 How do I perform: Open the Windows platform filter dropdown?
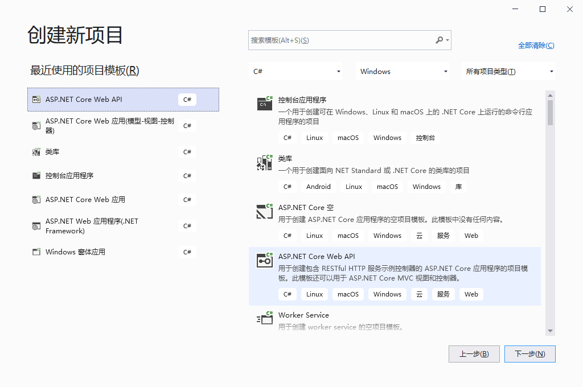(403, 71)
